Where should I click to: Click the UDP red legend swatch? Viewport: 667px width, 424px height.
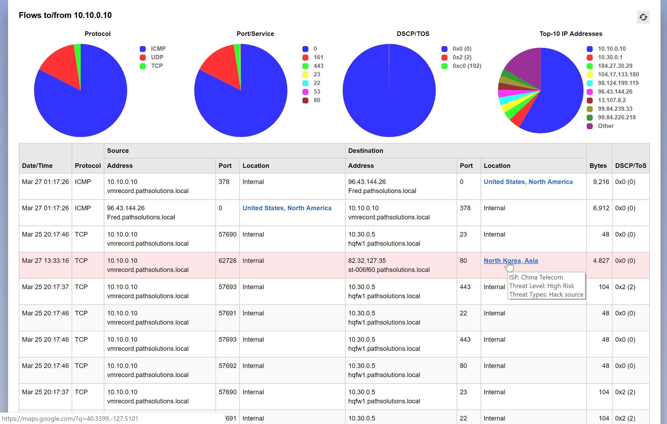[143, 57]
